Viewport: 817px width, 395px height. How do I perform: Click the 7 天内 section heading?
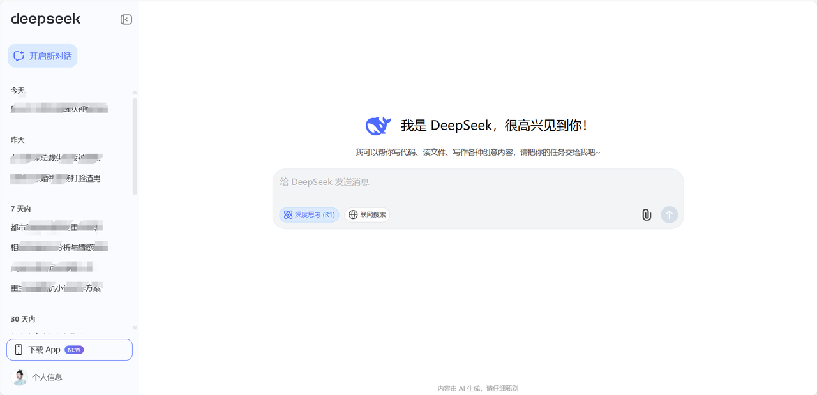coord(21,209)
